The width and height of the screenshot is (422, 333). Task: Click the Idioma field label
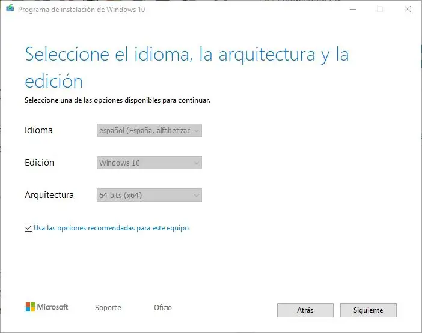[x=38, y=130]
